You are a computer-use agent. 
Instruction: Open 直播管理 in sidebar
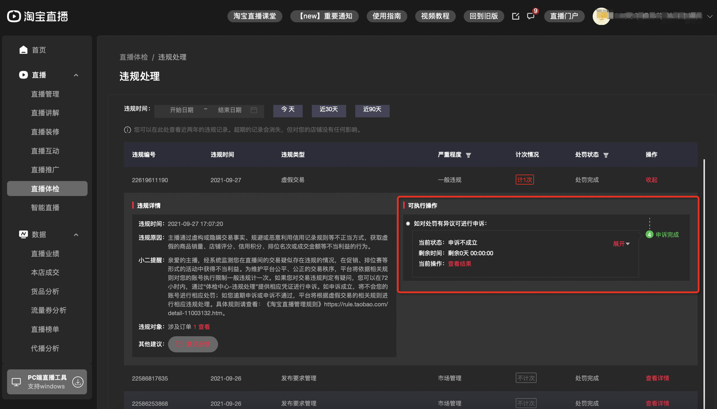[45, 94]
